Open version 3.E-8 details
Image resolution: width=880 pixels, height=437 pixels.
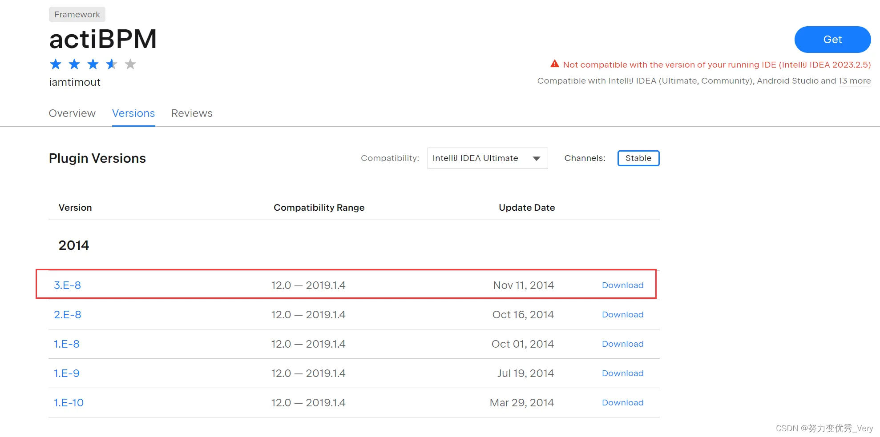(67, 285)
